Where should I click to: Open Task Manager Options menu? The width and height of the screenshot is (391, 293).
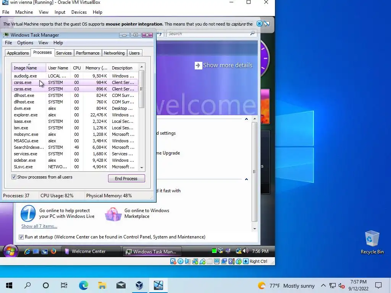click(25, 43)
